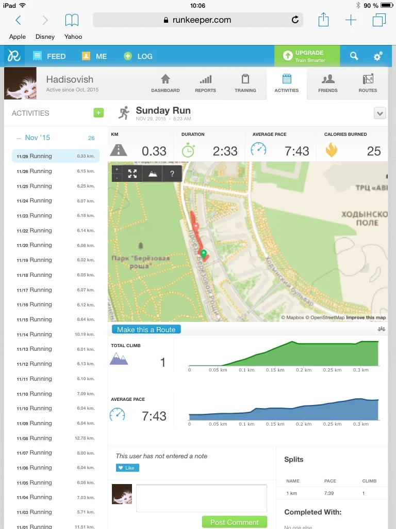Screen dimensions: 396x529
Task: Open the Apple bookmark
Action: click(17, 37)
